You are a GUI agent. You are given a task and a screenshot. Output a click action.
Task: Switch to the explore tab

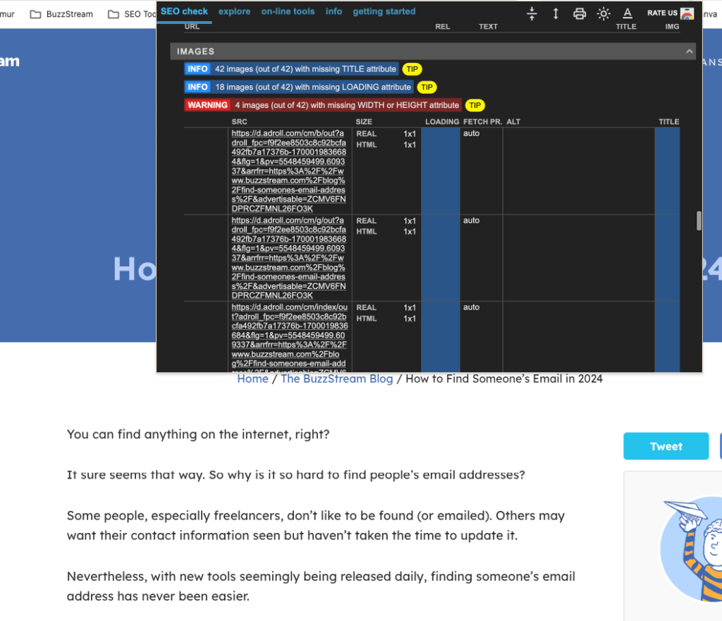234,11
